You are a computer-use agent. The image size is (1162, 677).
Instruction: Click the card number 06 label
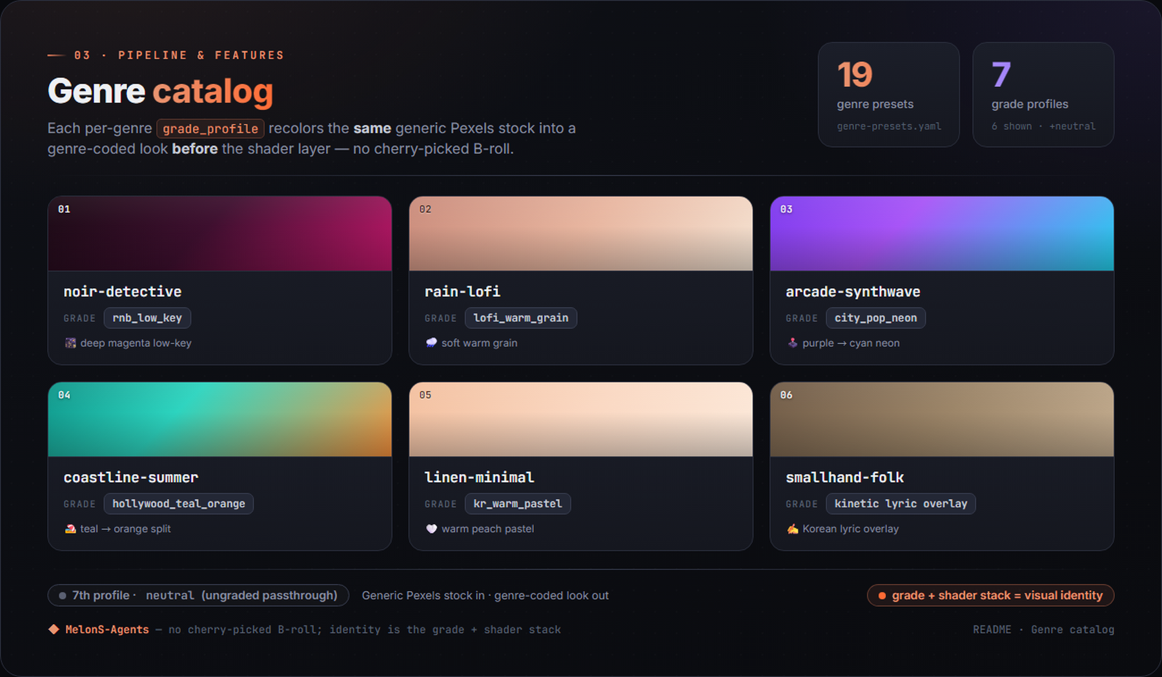[x=786, y=395]
